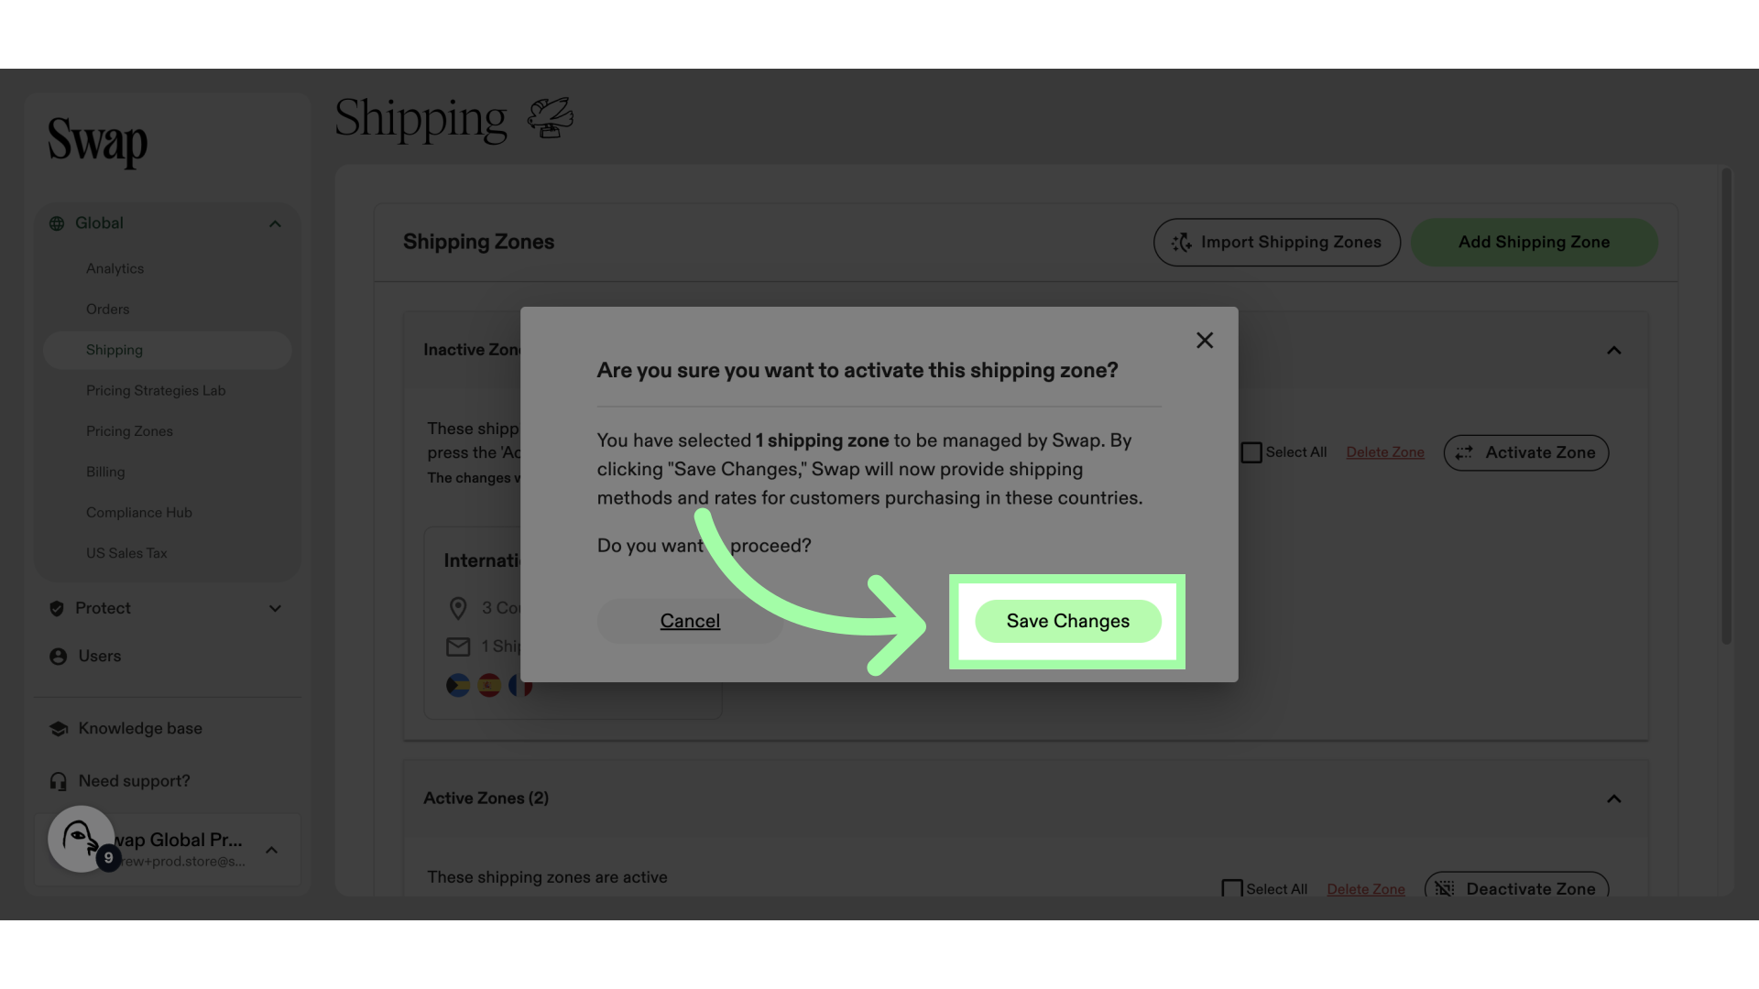Click the location pin icon in the zone card

pos(458,609)
